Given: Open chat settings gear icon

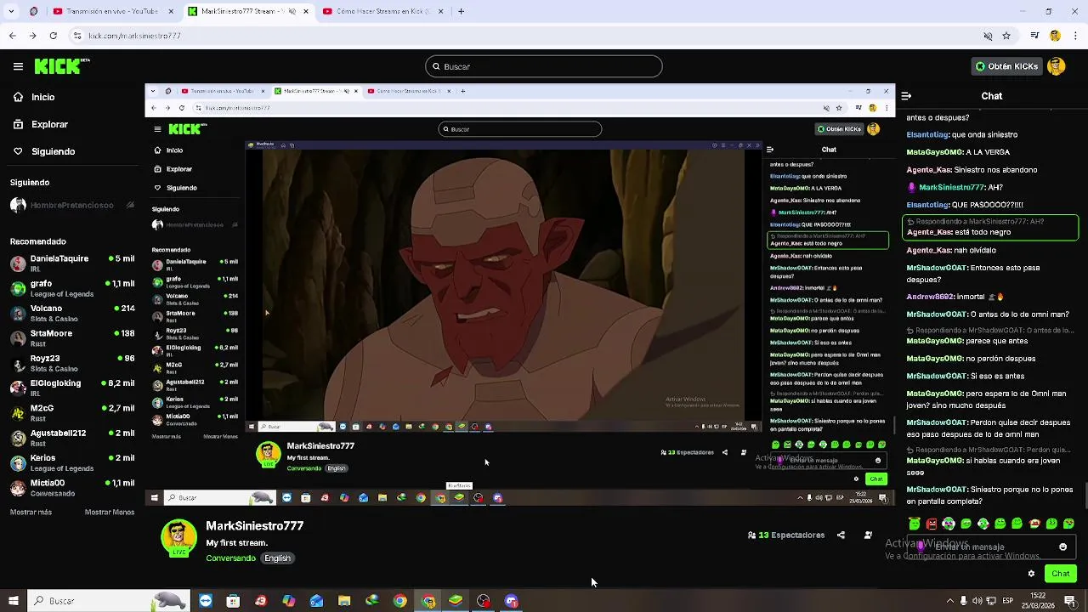Looking at the screenshot, I should [1031, 574].
